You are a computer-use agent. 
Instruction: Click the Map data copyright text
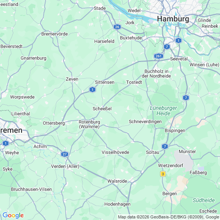pyautogui.click(x=169, y=217)
